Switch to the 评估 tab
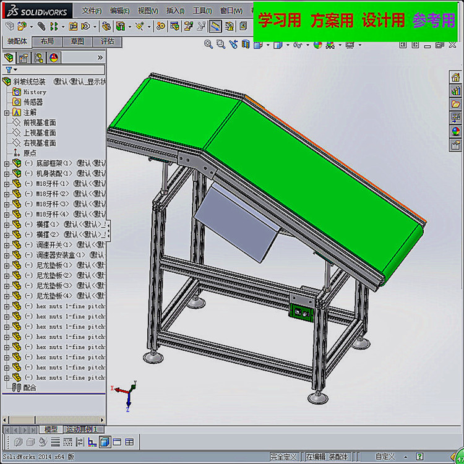The image size is (464, 464). tap(107, 41)
